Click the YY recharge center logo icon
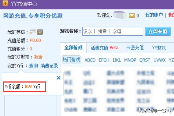The height and width of the screenshot is (116, 174). tap(5, 3)
